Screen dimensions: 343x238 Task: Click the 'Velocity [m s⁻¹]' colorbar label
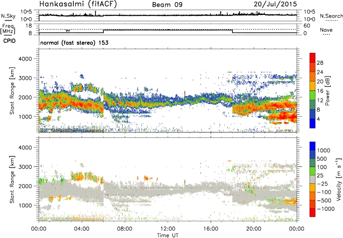pyautogui.click(x=339, y=179)
